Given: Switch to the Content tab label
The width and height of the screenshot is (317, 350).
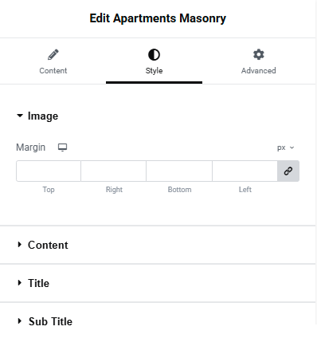Looking at the screenshot, I should click(x=53, y=71).
